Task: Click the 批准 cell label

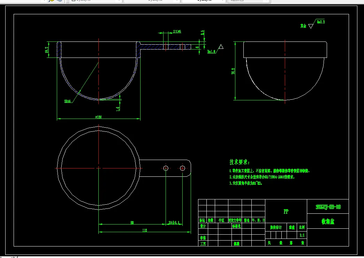Action: (236, 244)
